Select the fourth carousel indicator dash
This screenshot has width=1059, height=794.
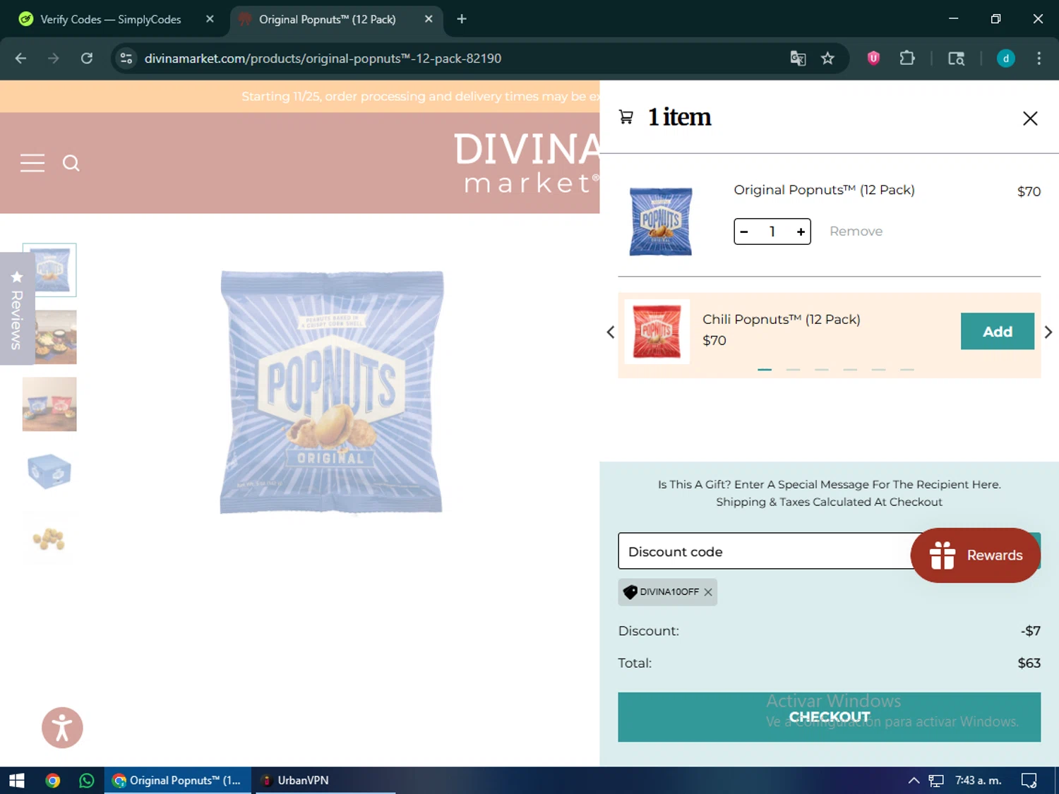(850, 369)
